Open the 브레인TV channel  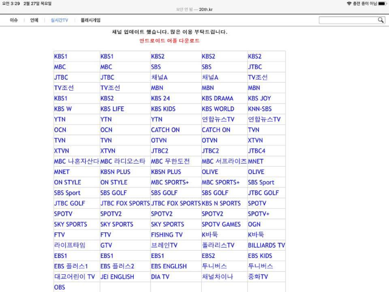pos(164,245)
